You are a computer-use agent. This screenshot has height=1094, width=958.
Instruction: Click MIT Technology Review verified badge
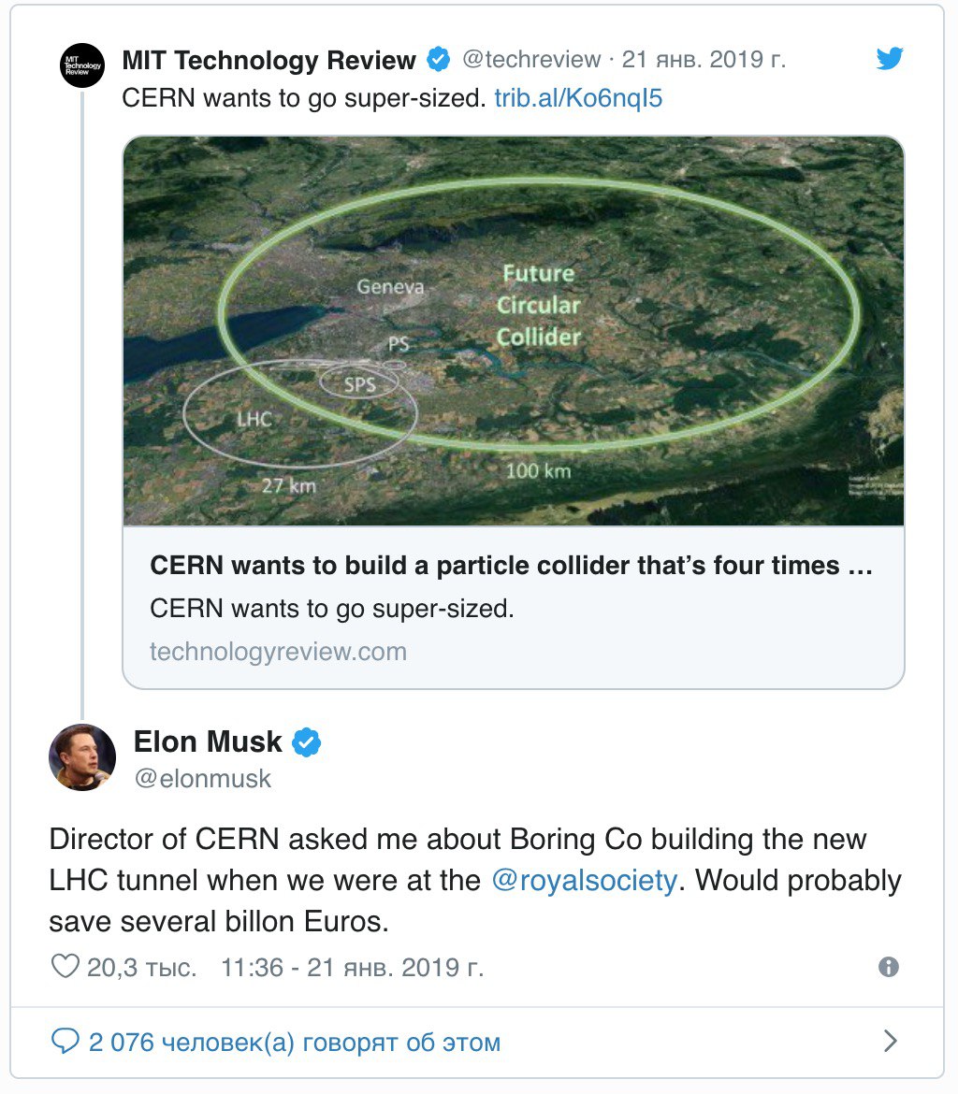(x=439, y=59)
